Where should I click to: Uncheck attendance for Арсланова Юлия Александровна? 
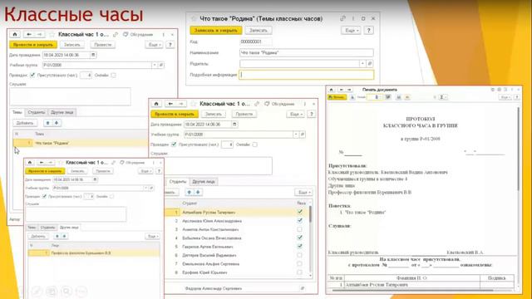click(x=299, y=221)
